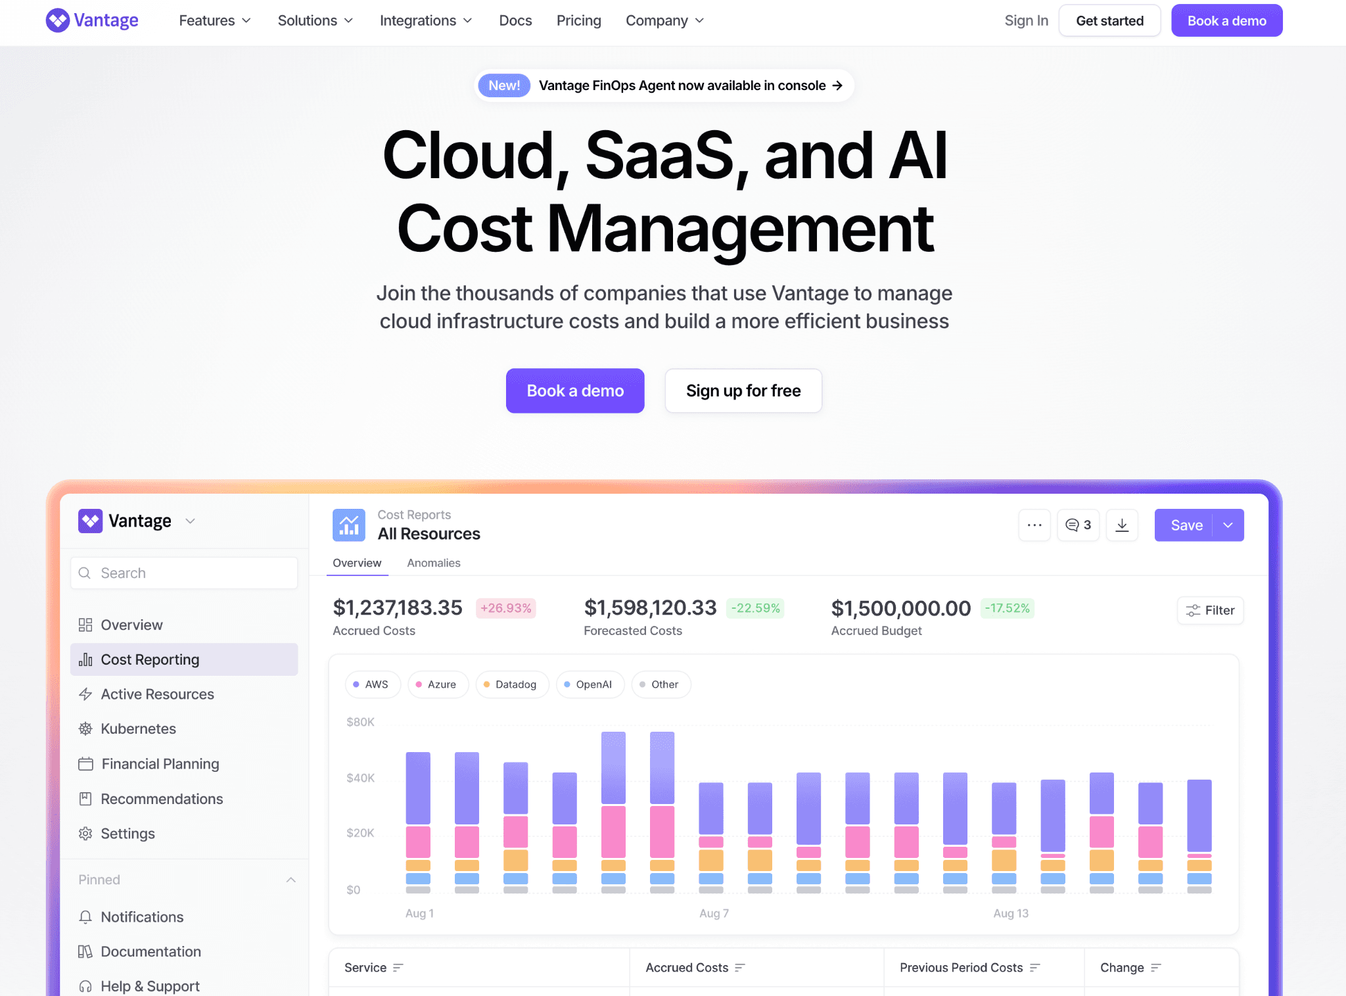Image resolution: width=1346 pixels, height=996 pixels.
Task: Click the Sign up for free button
Action: (x=743, y=391)
